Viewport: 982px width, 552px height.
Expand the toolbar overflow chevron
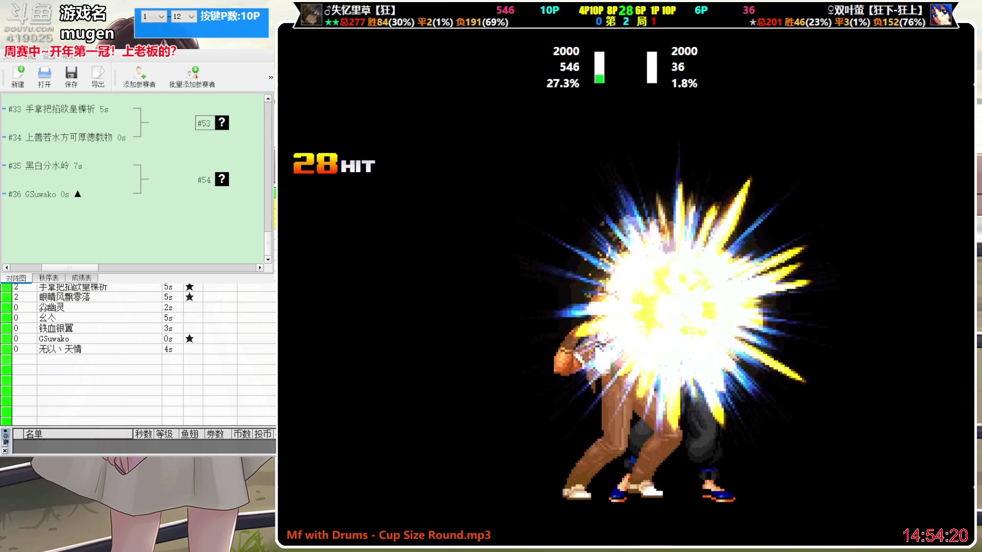(x=271, y=77)
